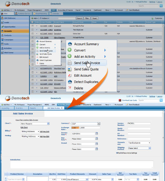Open the ACCOUNT_33963 account number link
The width and height of the screenshot is (165, 181).
pos(46,26)
